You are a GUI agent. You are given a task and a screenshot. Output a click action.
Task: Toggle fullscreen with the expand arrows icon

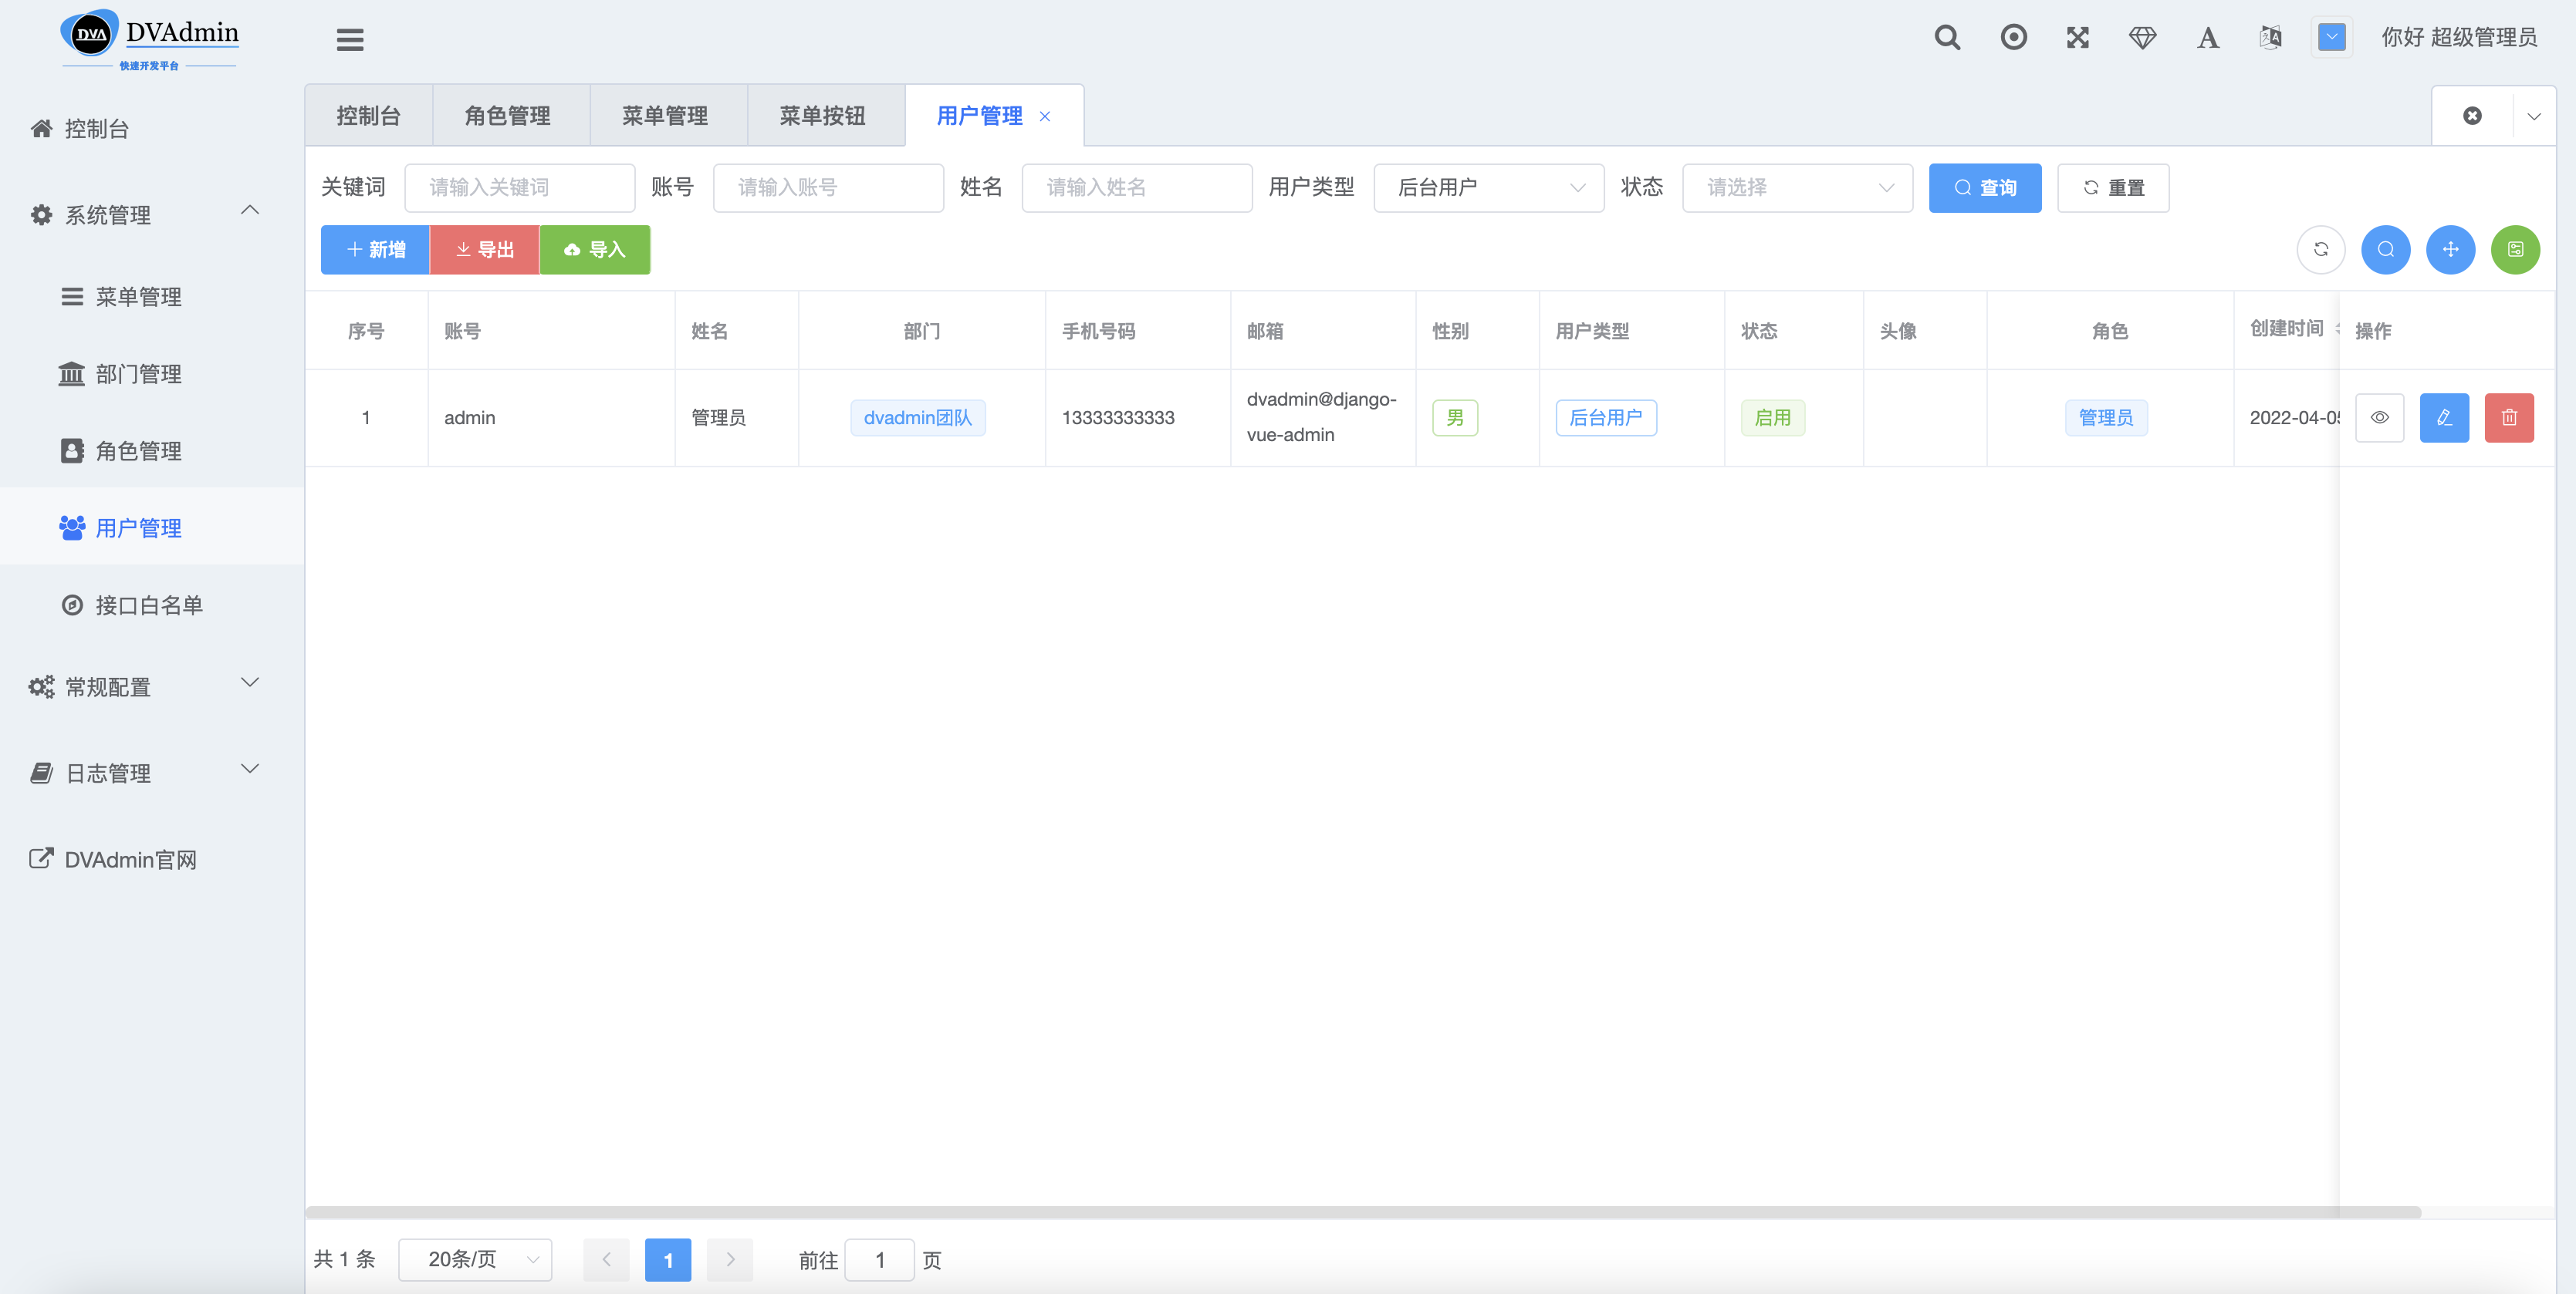[2078, 38]
